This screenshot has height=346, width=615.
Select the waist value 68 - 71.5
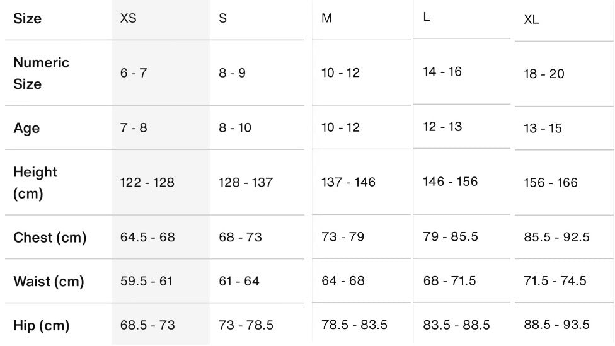point(449,281)
